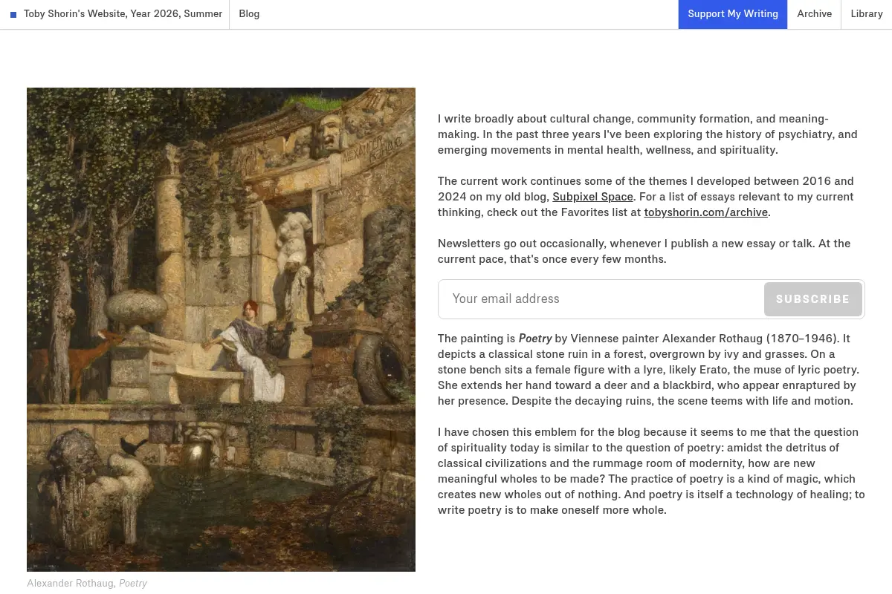The image size is (892, 594).
Task: Click the SUBSCRIBE button
Action: pos(813,299)
